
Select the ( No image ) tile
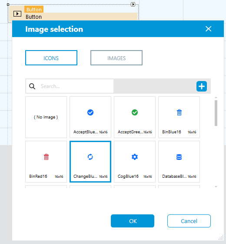tap(46, 117)
